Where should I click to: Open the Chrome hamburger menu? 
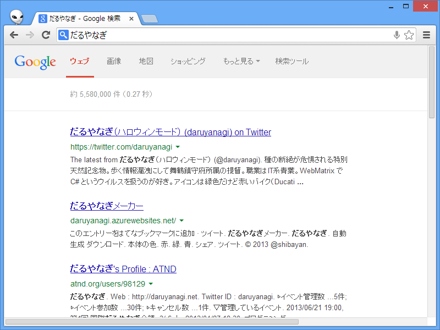pyautogui.click(x=427, y=35)
